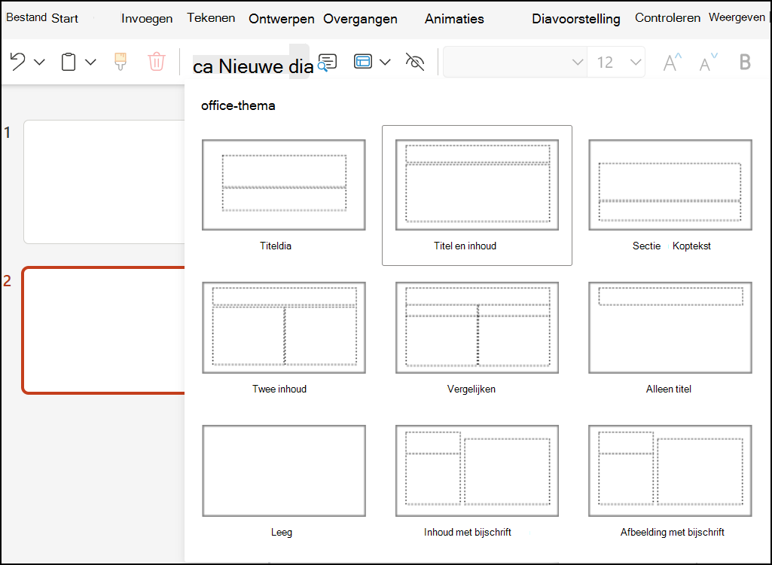Select the Format Painter brush icon
772x565 pixels.
[121, 62]
